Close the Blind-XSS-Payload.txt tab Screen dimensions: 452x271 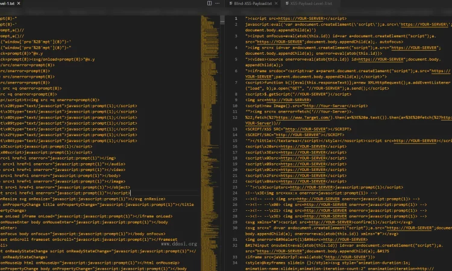(x=276, y=4)
